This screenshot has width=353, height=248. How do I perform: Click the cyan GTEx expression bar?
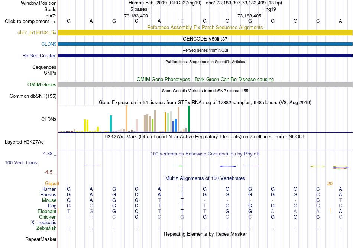111,123
